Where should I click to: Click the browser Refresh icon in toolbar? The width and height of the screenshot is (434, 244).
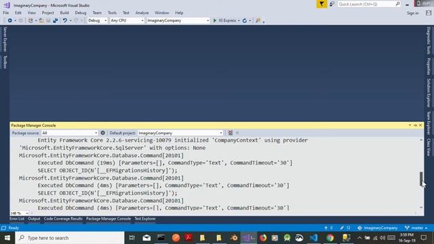tap(245, 20)
